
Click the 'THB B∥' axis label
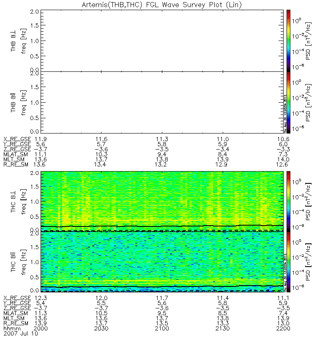click(x=14, y=103)
